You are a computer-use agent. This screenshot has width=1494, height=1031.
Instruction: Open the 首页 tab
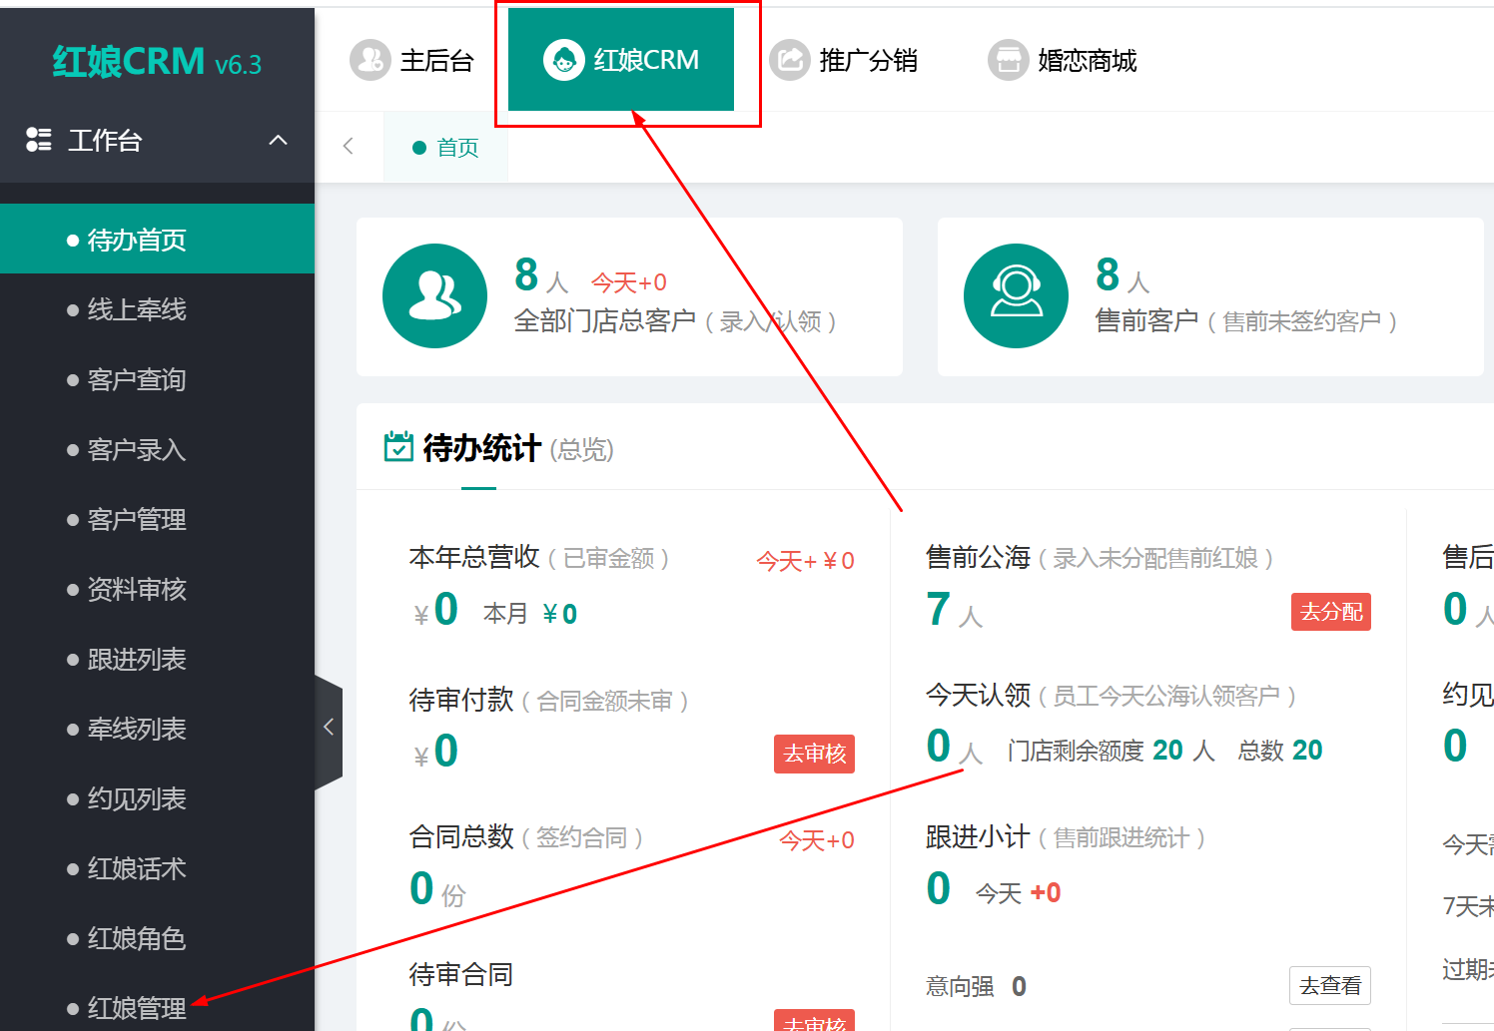tap(446, 147)
